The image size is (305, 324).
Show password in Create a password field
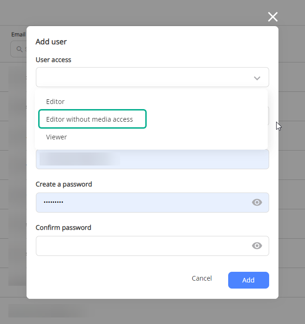257,202
